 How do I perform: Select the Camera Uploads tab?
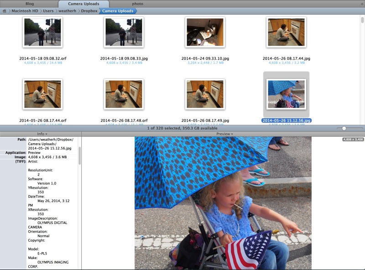83,4
